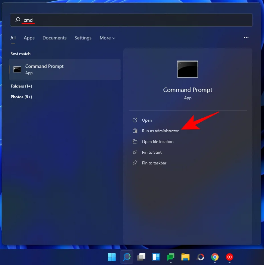Screen dimensions: 264x265
Task: Open Task View from the taskbar
Action: pyautogui.click(x=141, y=257)
